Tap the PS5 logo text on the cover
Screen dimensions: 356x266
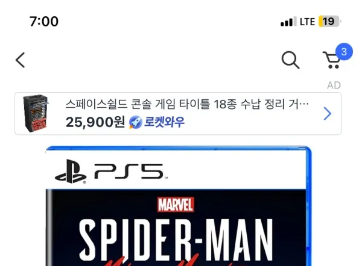point(130,172)
